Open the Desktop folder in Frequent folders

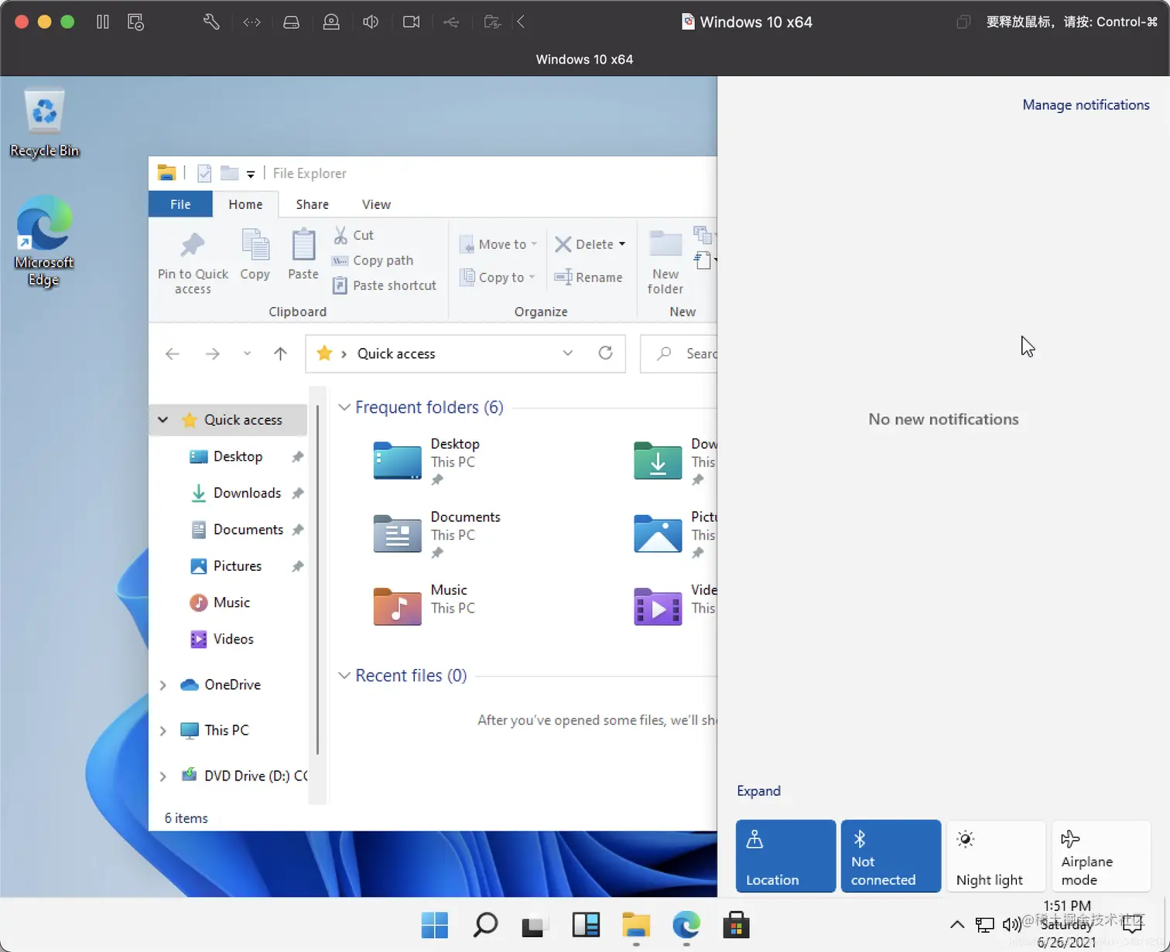click(x=397, y=461)
